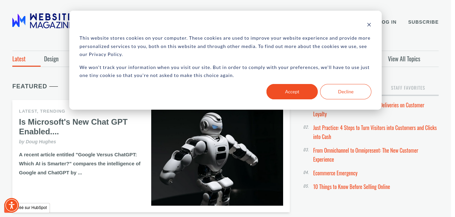Image resolution: width=455 pixels, height=217 pixels.
Task: Open the Privacy Policy link
Action: pos(105,54)
